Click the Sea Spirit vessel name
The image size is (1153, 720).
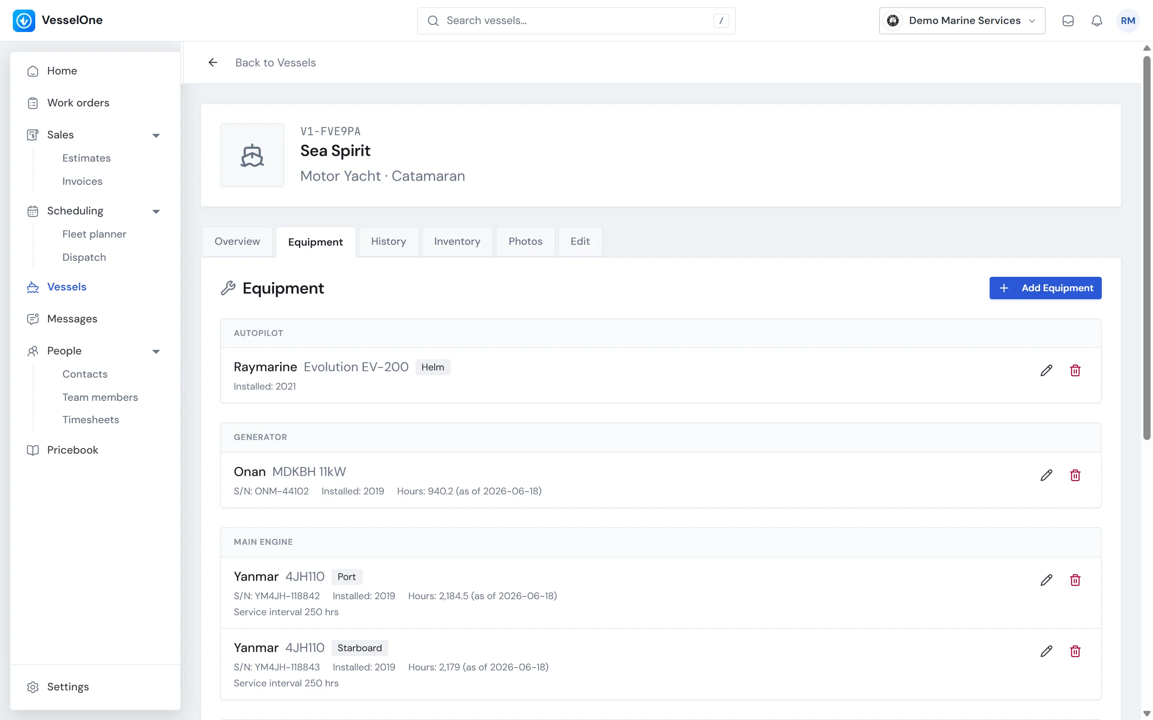click(335, 151)
